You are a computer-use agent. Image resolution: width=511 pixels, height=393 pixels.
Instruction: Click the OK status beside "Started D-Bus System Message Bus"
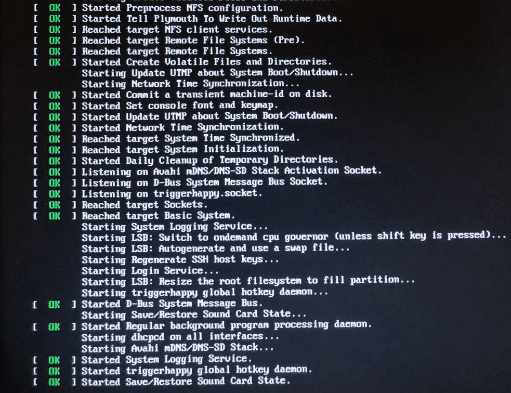(54, 305)
